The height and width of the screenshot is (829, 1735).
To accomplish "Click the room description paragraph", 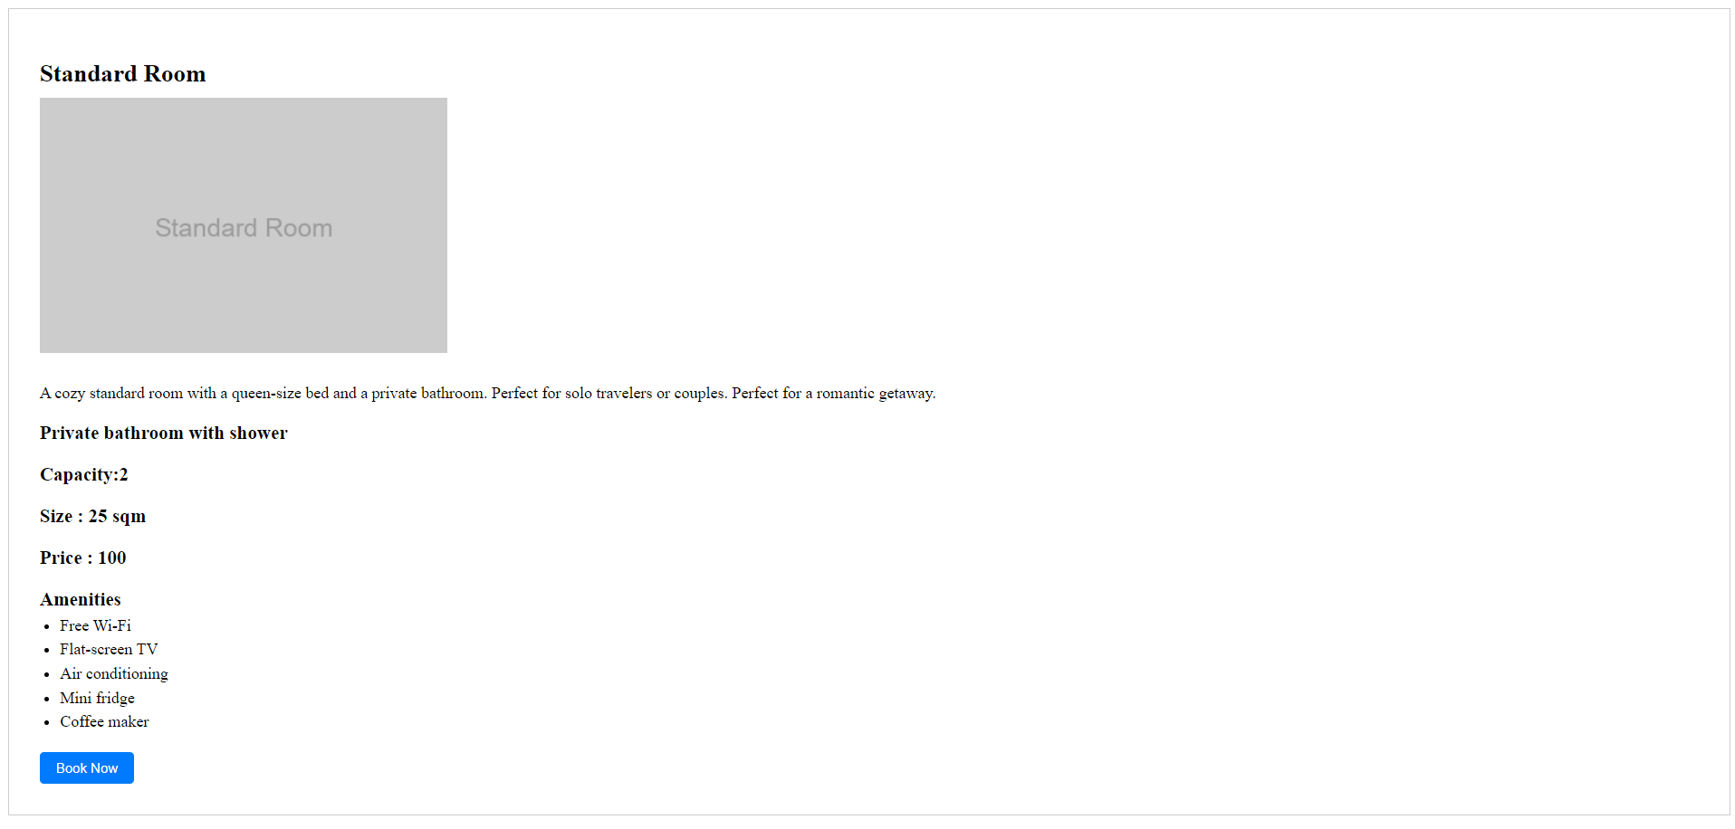I will [488, 393].
